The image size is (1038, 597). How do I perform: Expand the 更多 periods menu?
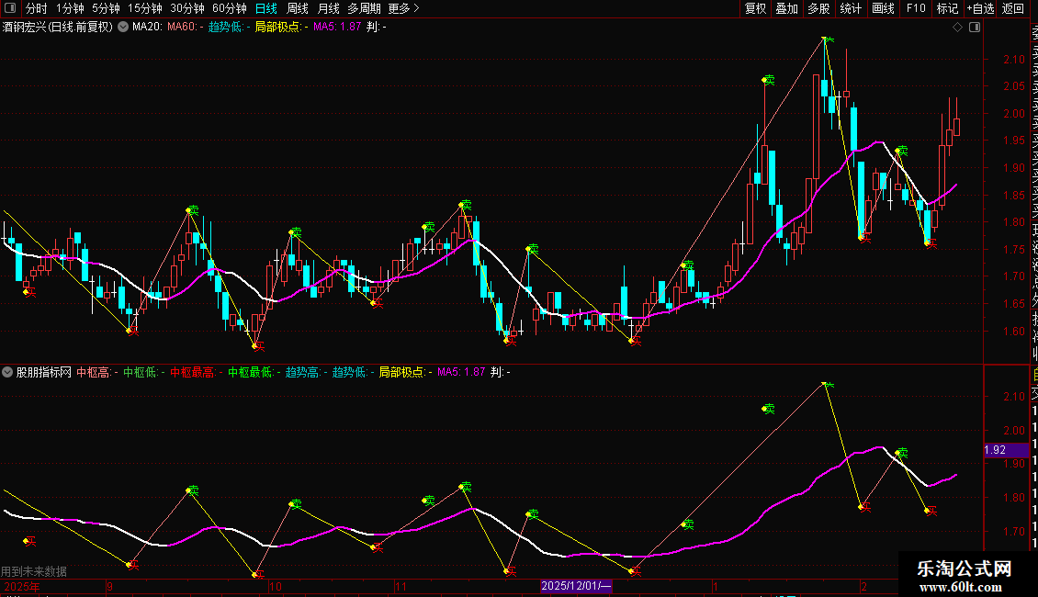click(x=403, y=8)
